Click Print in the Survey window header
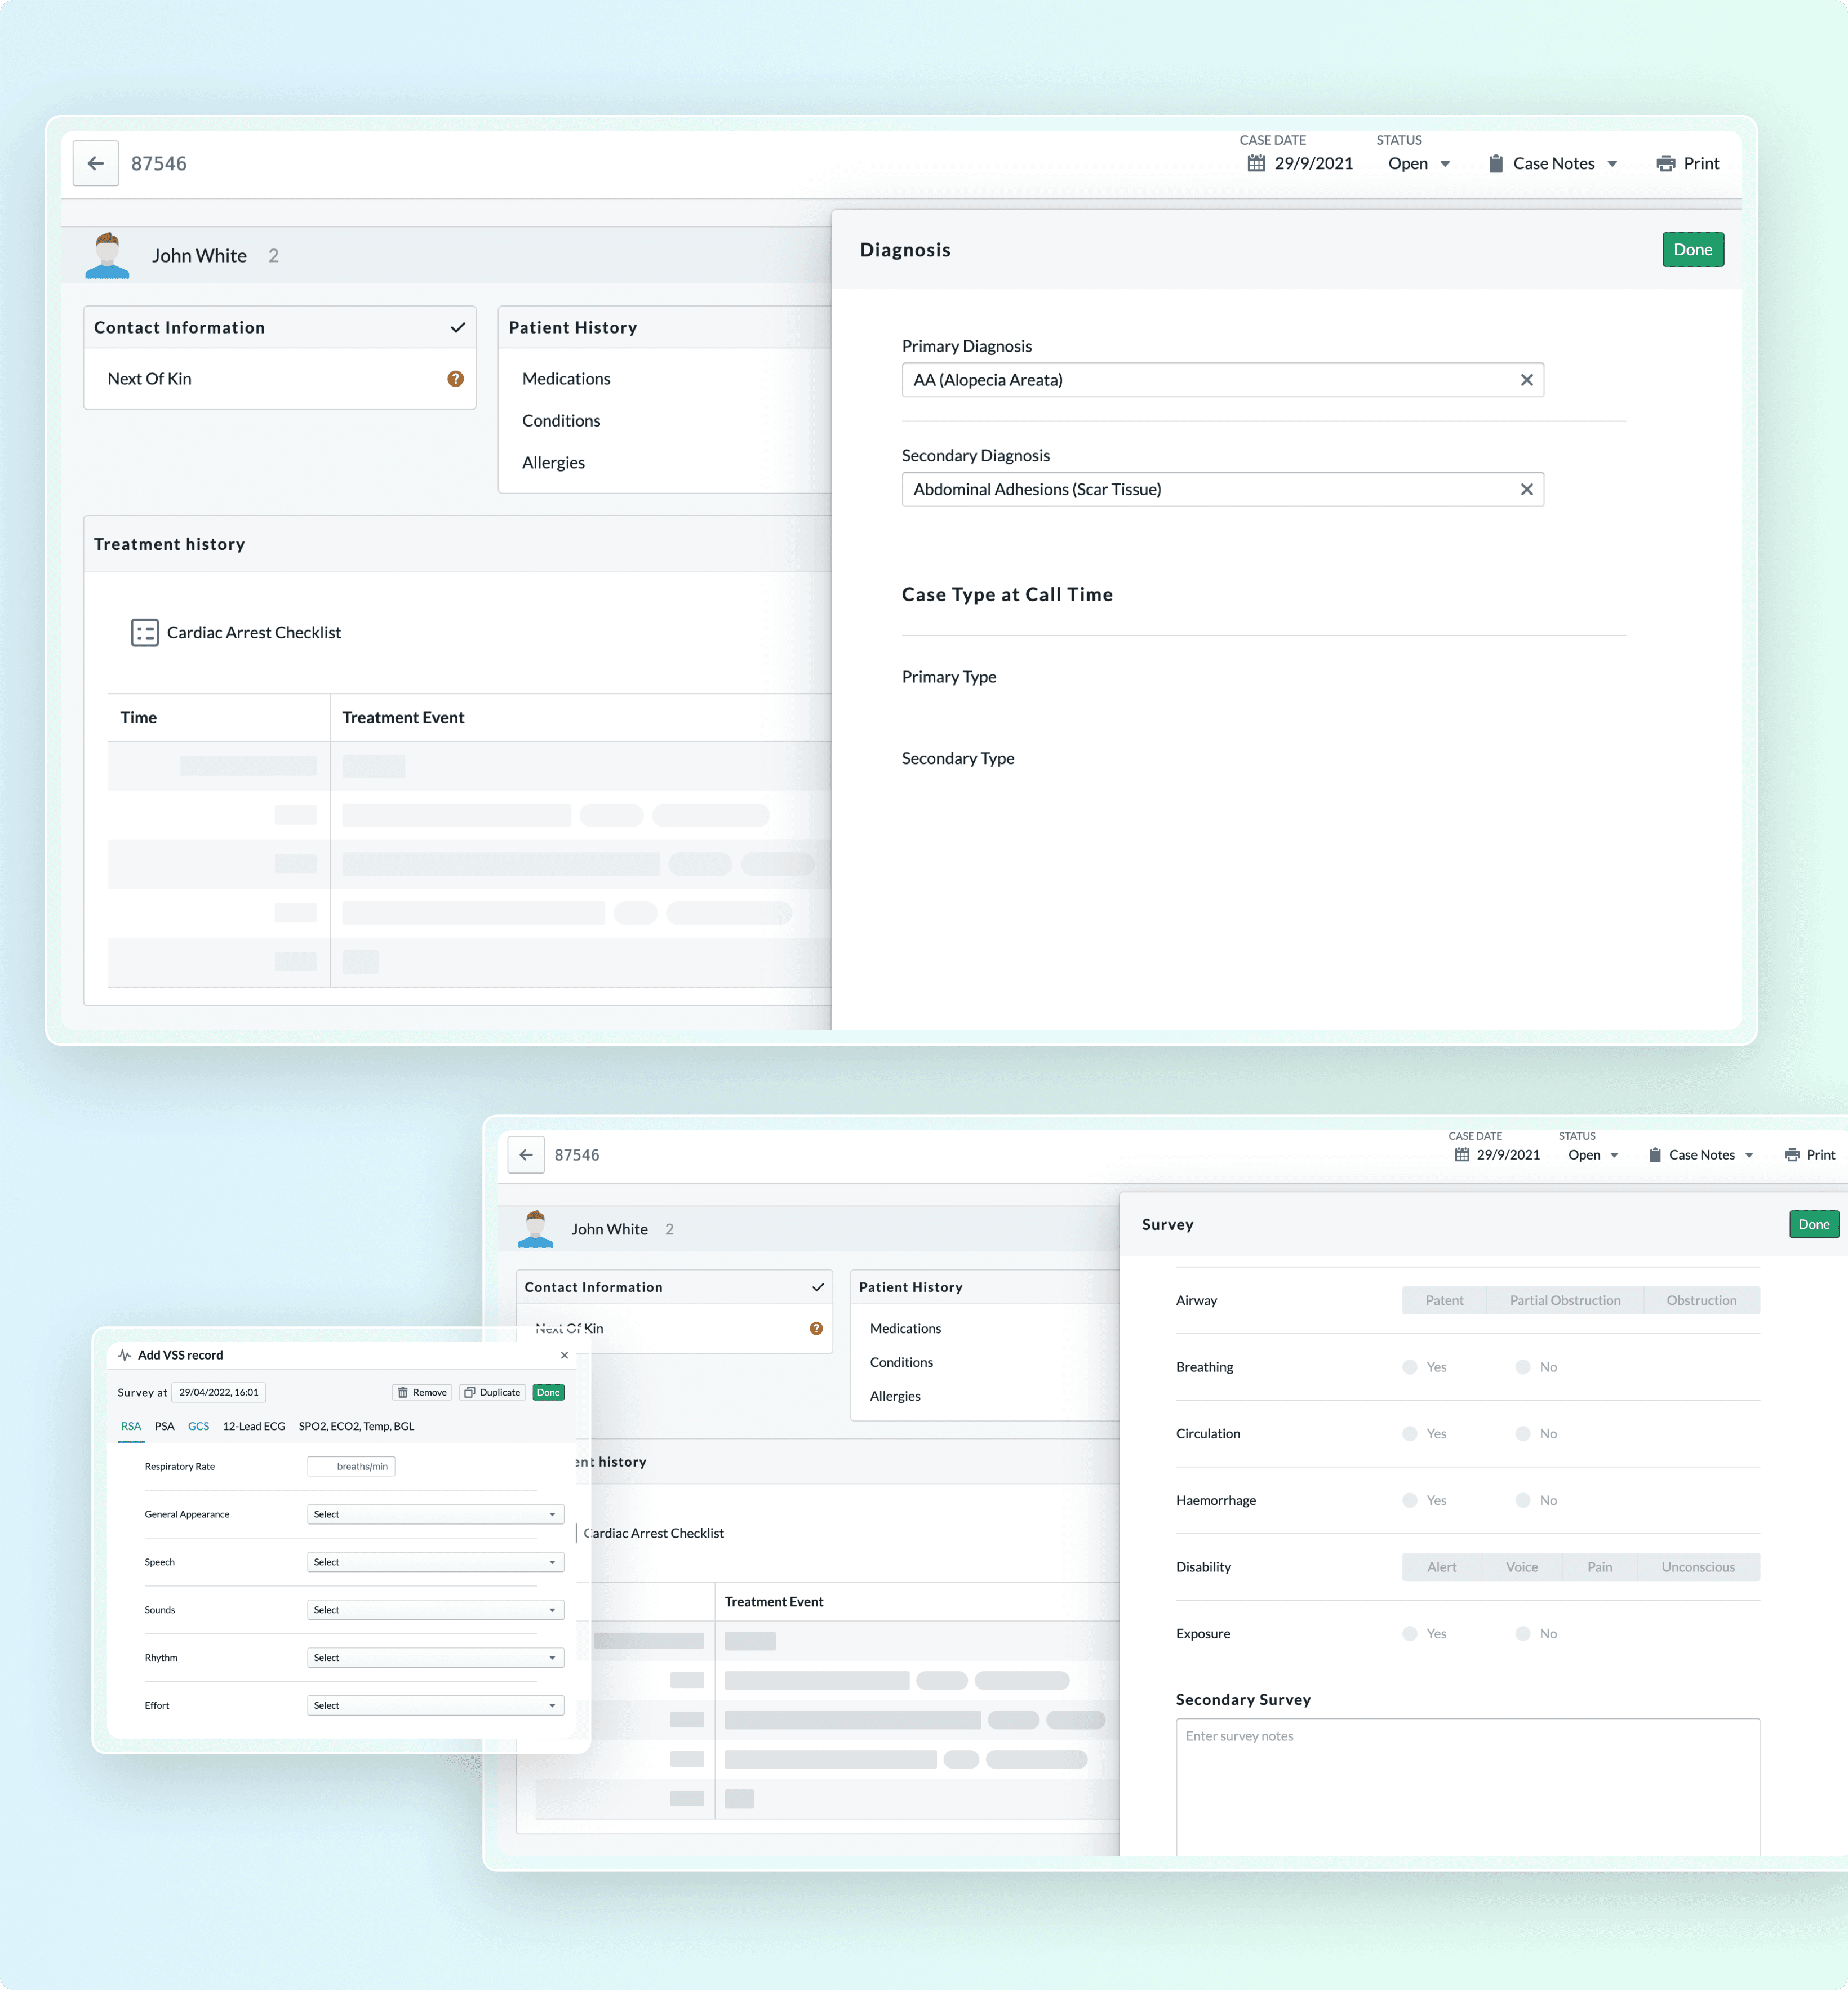This screenshot has height=1990, width=1848. click(1810, 1154)
